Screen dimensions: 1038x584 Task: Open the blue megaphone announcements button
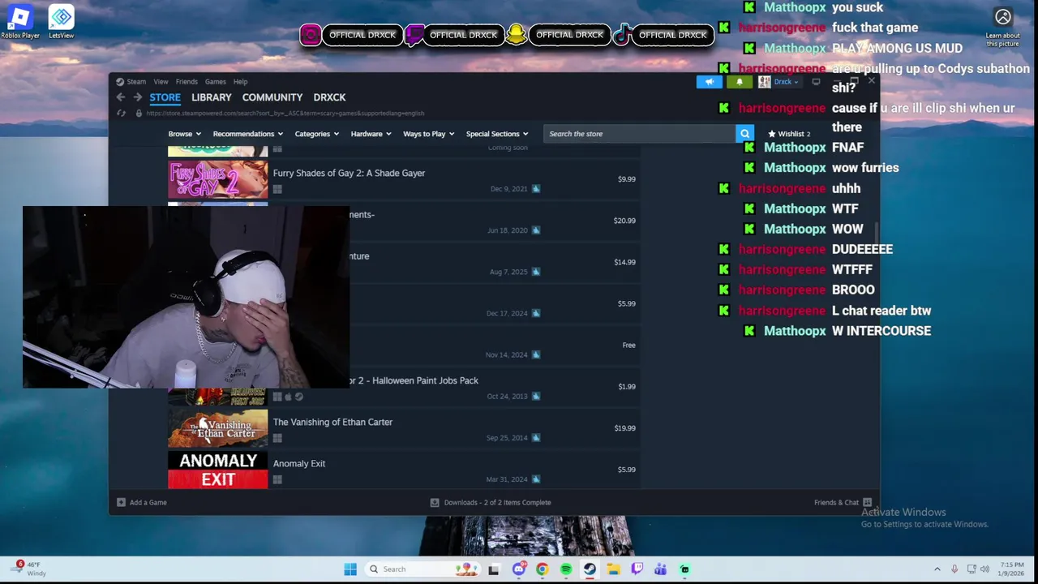click(710, 82)
